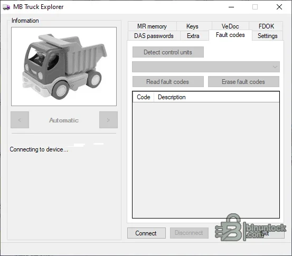Expand the control unit dropdown list
This screenshot has height=256, width=292.
[275, 67]
